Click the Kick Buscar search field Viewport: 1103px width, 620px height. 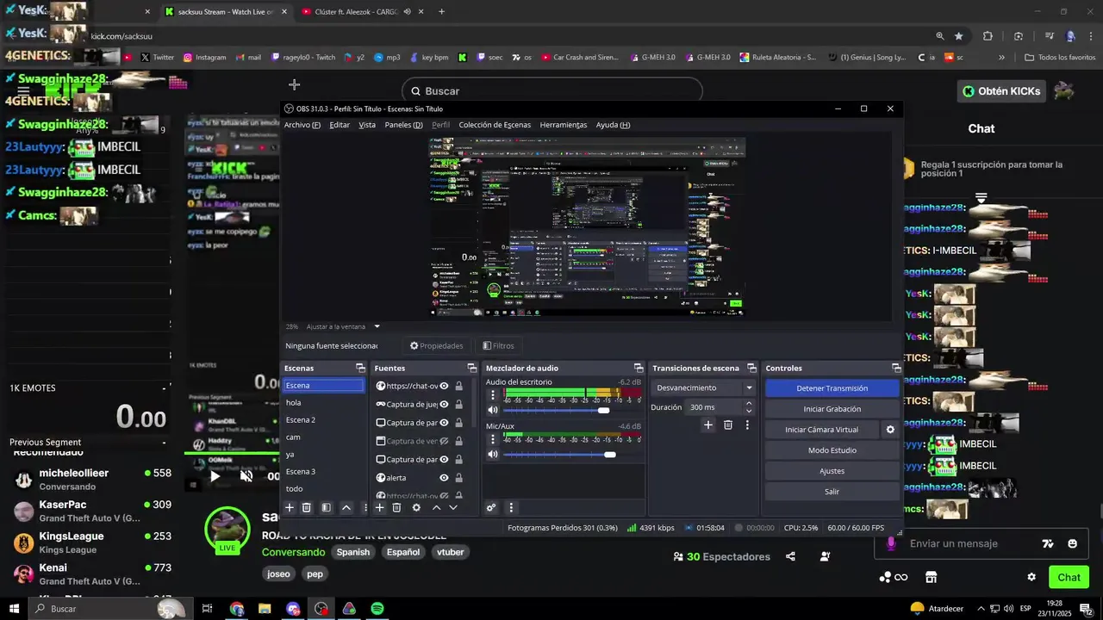[552, 91]
